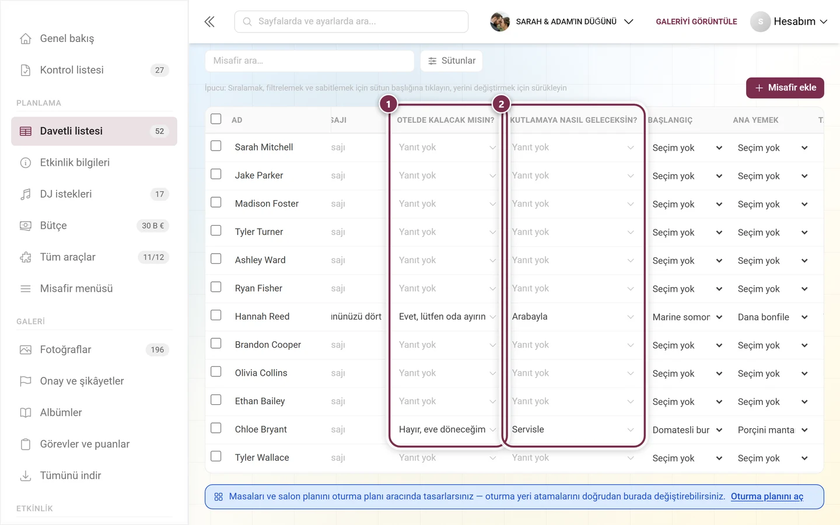
Task: Click the Bütçe money icon
Action: click(x=26, y=226)
